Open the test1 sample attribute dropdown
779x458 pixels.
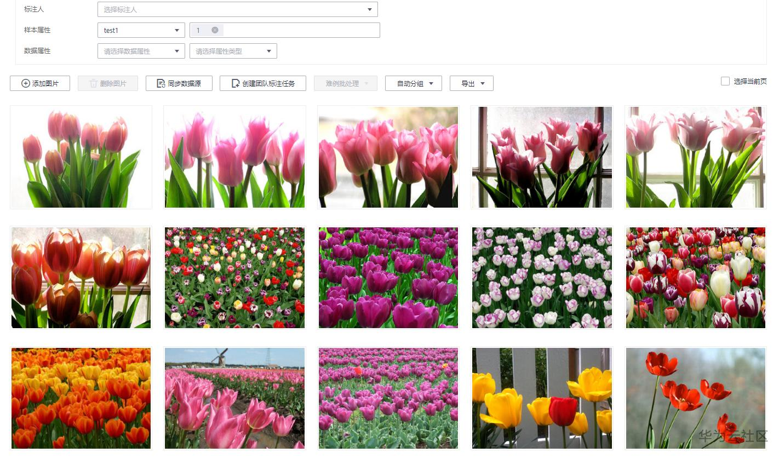pyautogui.click(x=176, y=30)
